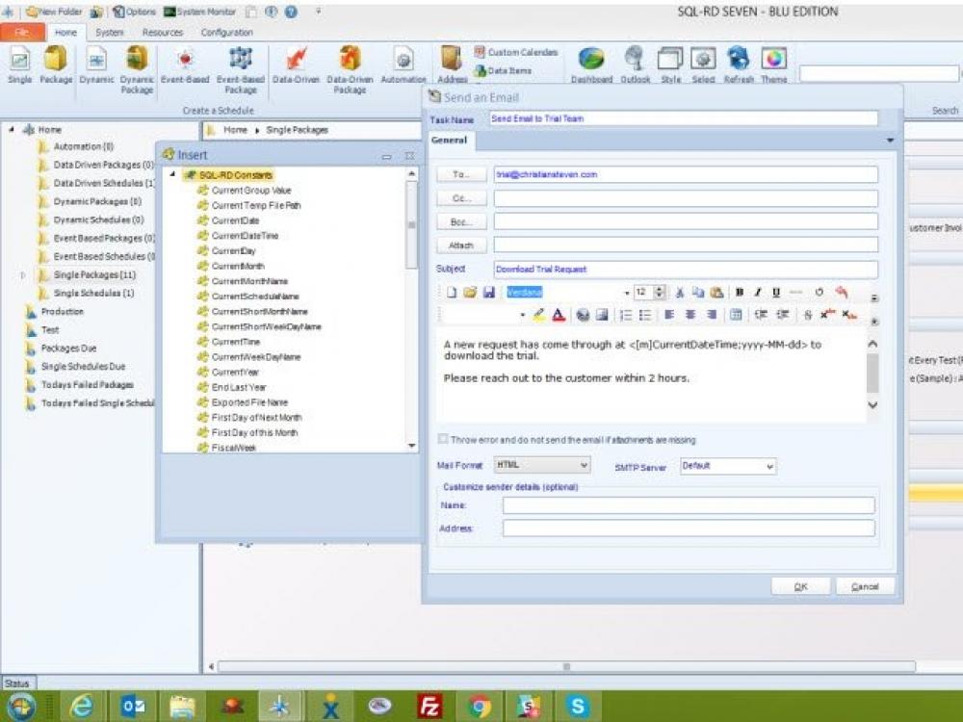Collapse the SQL-RD Constants tree node
The image size is (963, 722).
tap(174, 176)
